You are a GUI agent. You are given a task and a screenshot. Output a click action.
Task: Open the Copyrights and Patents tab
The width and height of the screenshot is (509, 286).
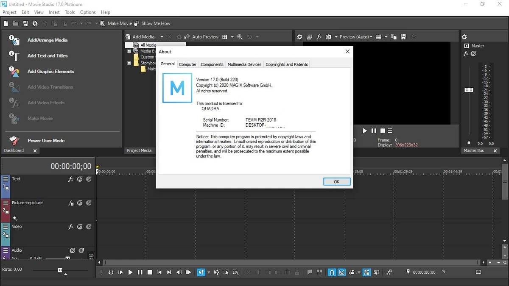click(x=287, y=64)
